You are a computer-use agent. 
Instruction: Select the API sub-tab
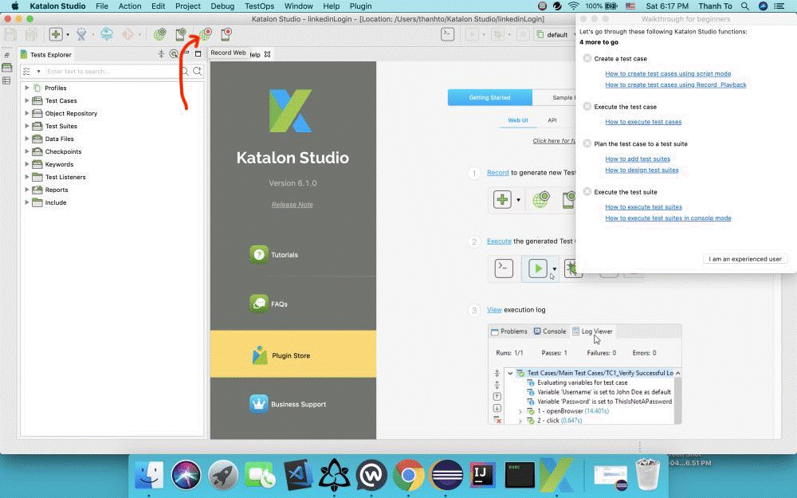pos(552,120)
